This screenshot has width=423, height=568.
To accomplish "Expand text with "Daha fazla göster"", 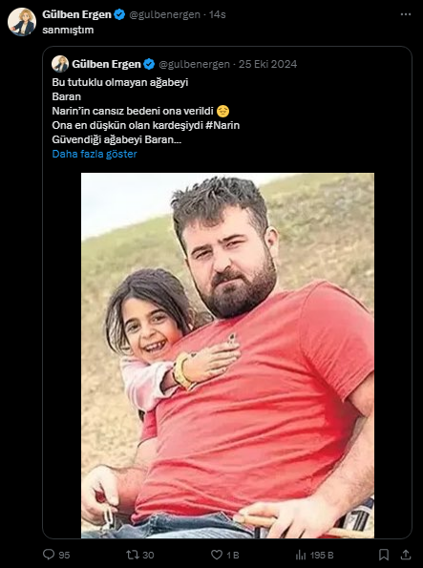I will [x=95, y=154].
